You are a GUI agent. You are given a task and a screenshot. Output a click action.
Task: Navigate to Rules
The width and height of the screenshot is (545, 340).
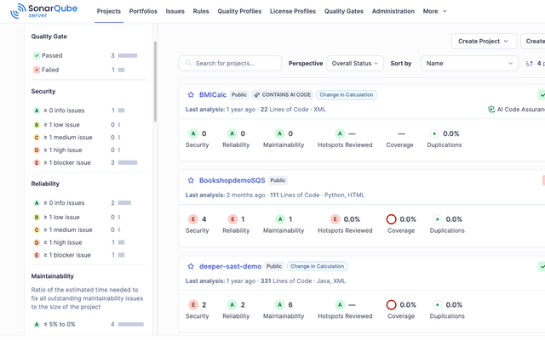click(x=201, y=11)
